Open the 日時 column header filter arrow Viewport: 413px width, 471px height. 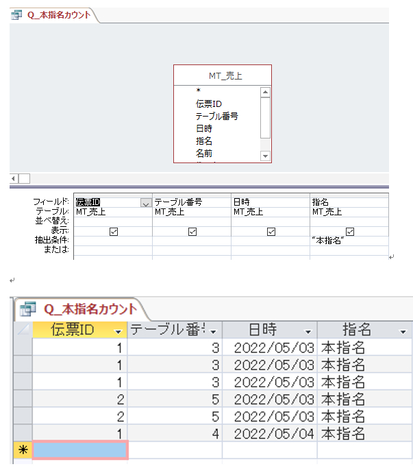(308, 331)
